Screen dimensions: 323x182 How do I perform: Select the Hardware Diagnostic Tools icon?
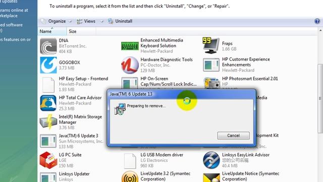[x=130, y=65]
